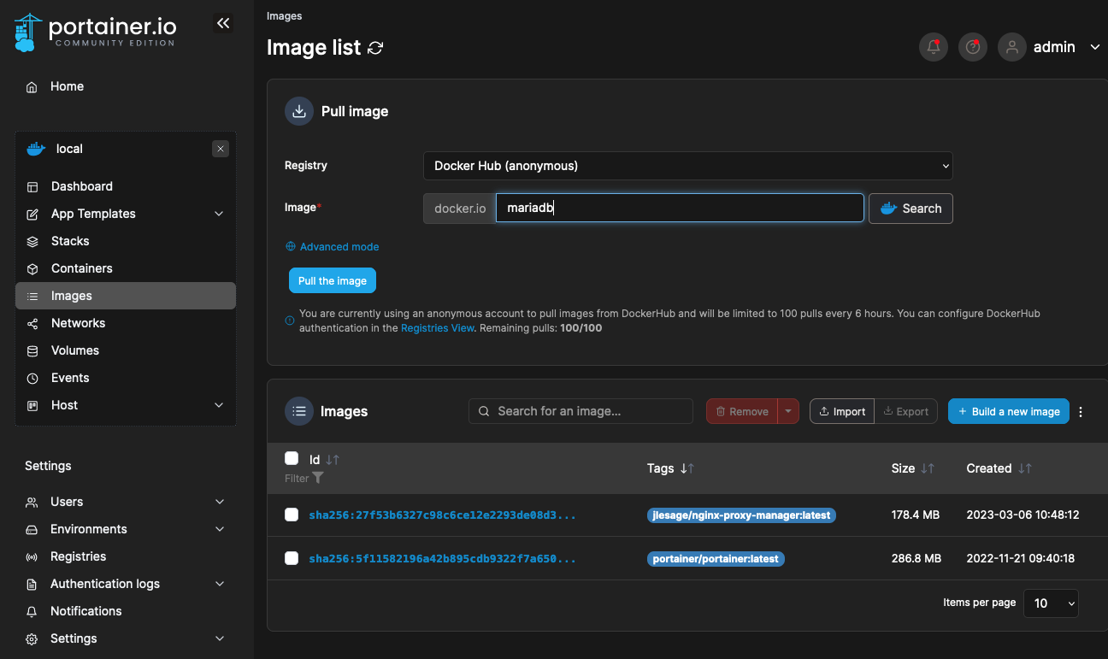Open the Registries View link
The image size is (1108, 659).
438,328
